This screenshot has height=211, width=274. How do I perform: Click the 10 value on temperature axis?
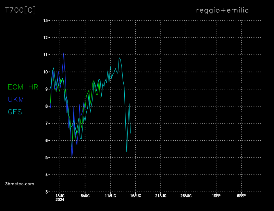coord(45,72)
